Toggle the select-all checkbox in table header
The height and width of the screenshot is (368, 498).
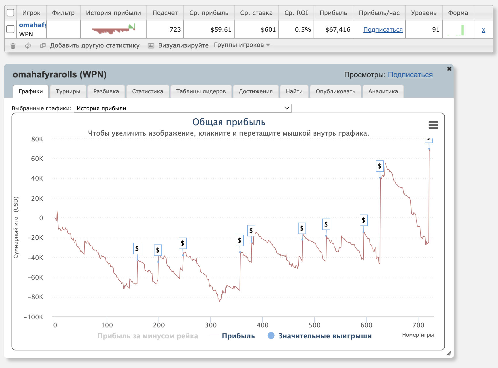coord(10,13)
